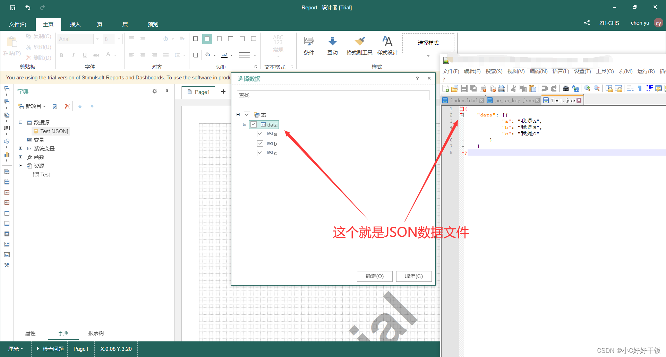Viewport: 666px width, 357px height.
Task: Close the Test.json tab in Notepad++
Action: point(579,100)
